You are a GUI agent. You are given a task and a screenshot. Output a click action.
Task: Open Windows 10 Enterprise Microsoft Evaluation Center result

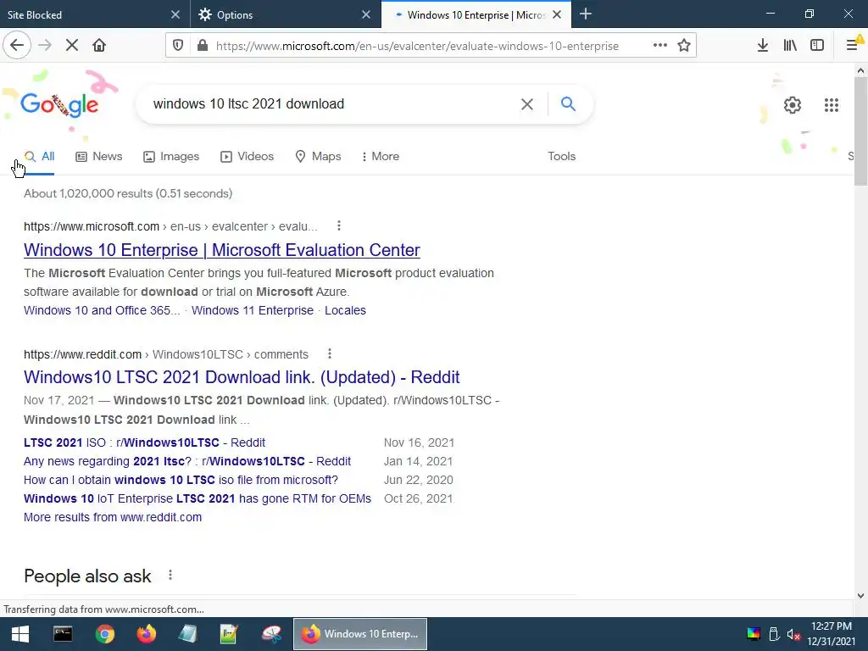tap(222, 250)
